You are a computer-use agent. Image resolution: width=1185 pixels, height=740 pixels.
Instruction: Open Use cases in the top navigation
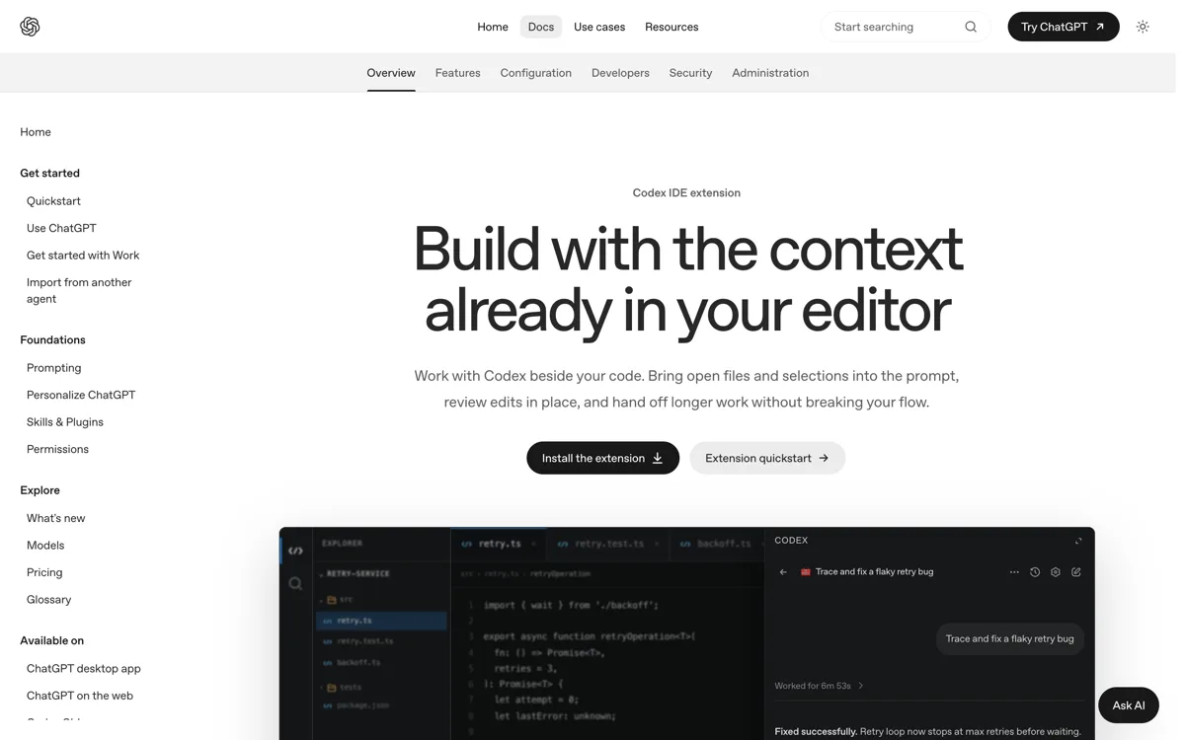[x=599, y=27]
